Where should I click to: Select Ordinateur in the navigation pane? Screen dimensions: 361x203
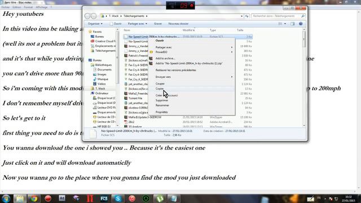pyautogui.click(x=102, y=93)
